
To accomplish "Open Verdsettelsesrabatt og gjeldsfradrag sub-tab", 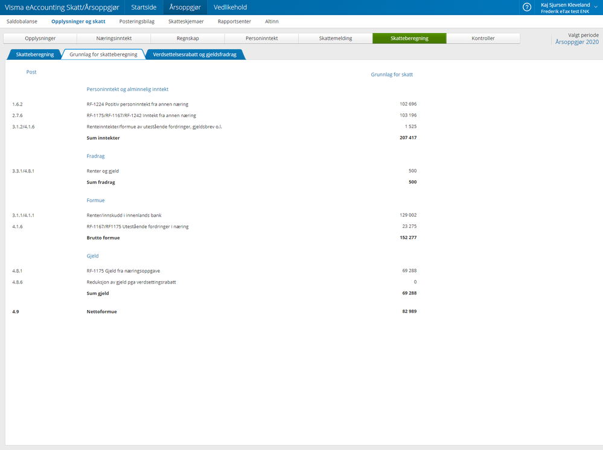I will point(194,54).
